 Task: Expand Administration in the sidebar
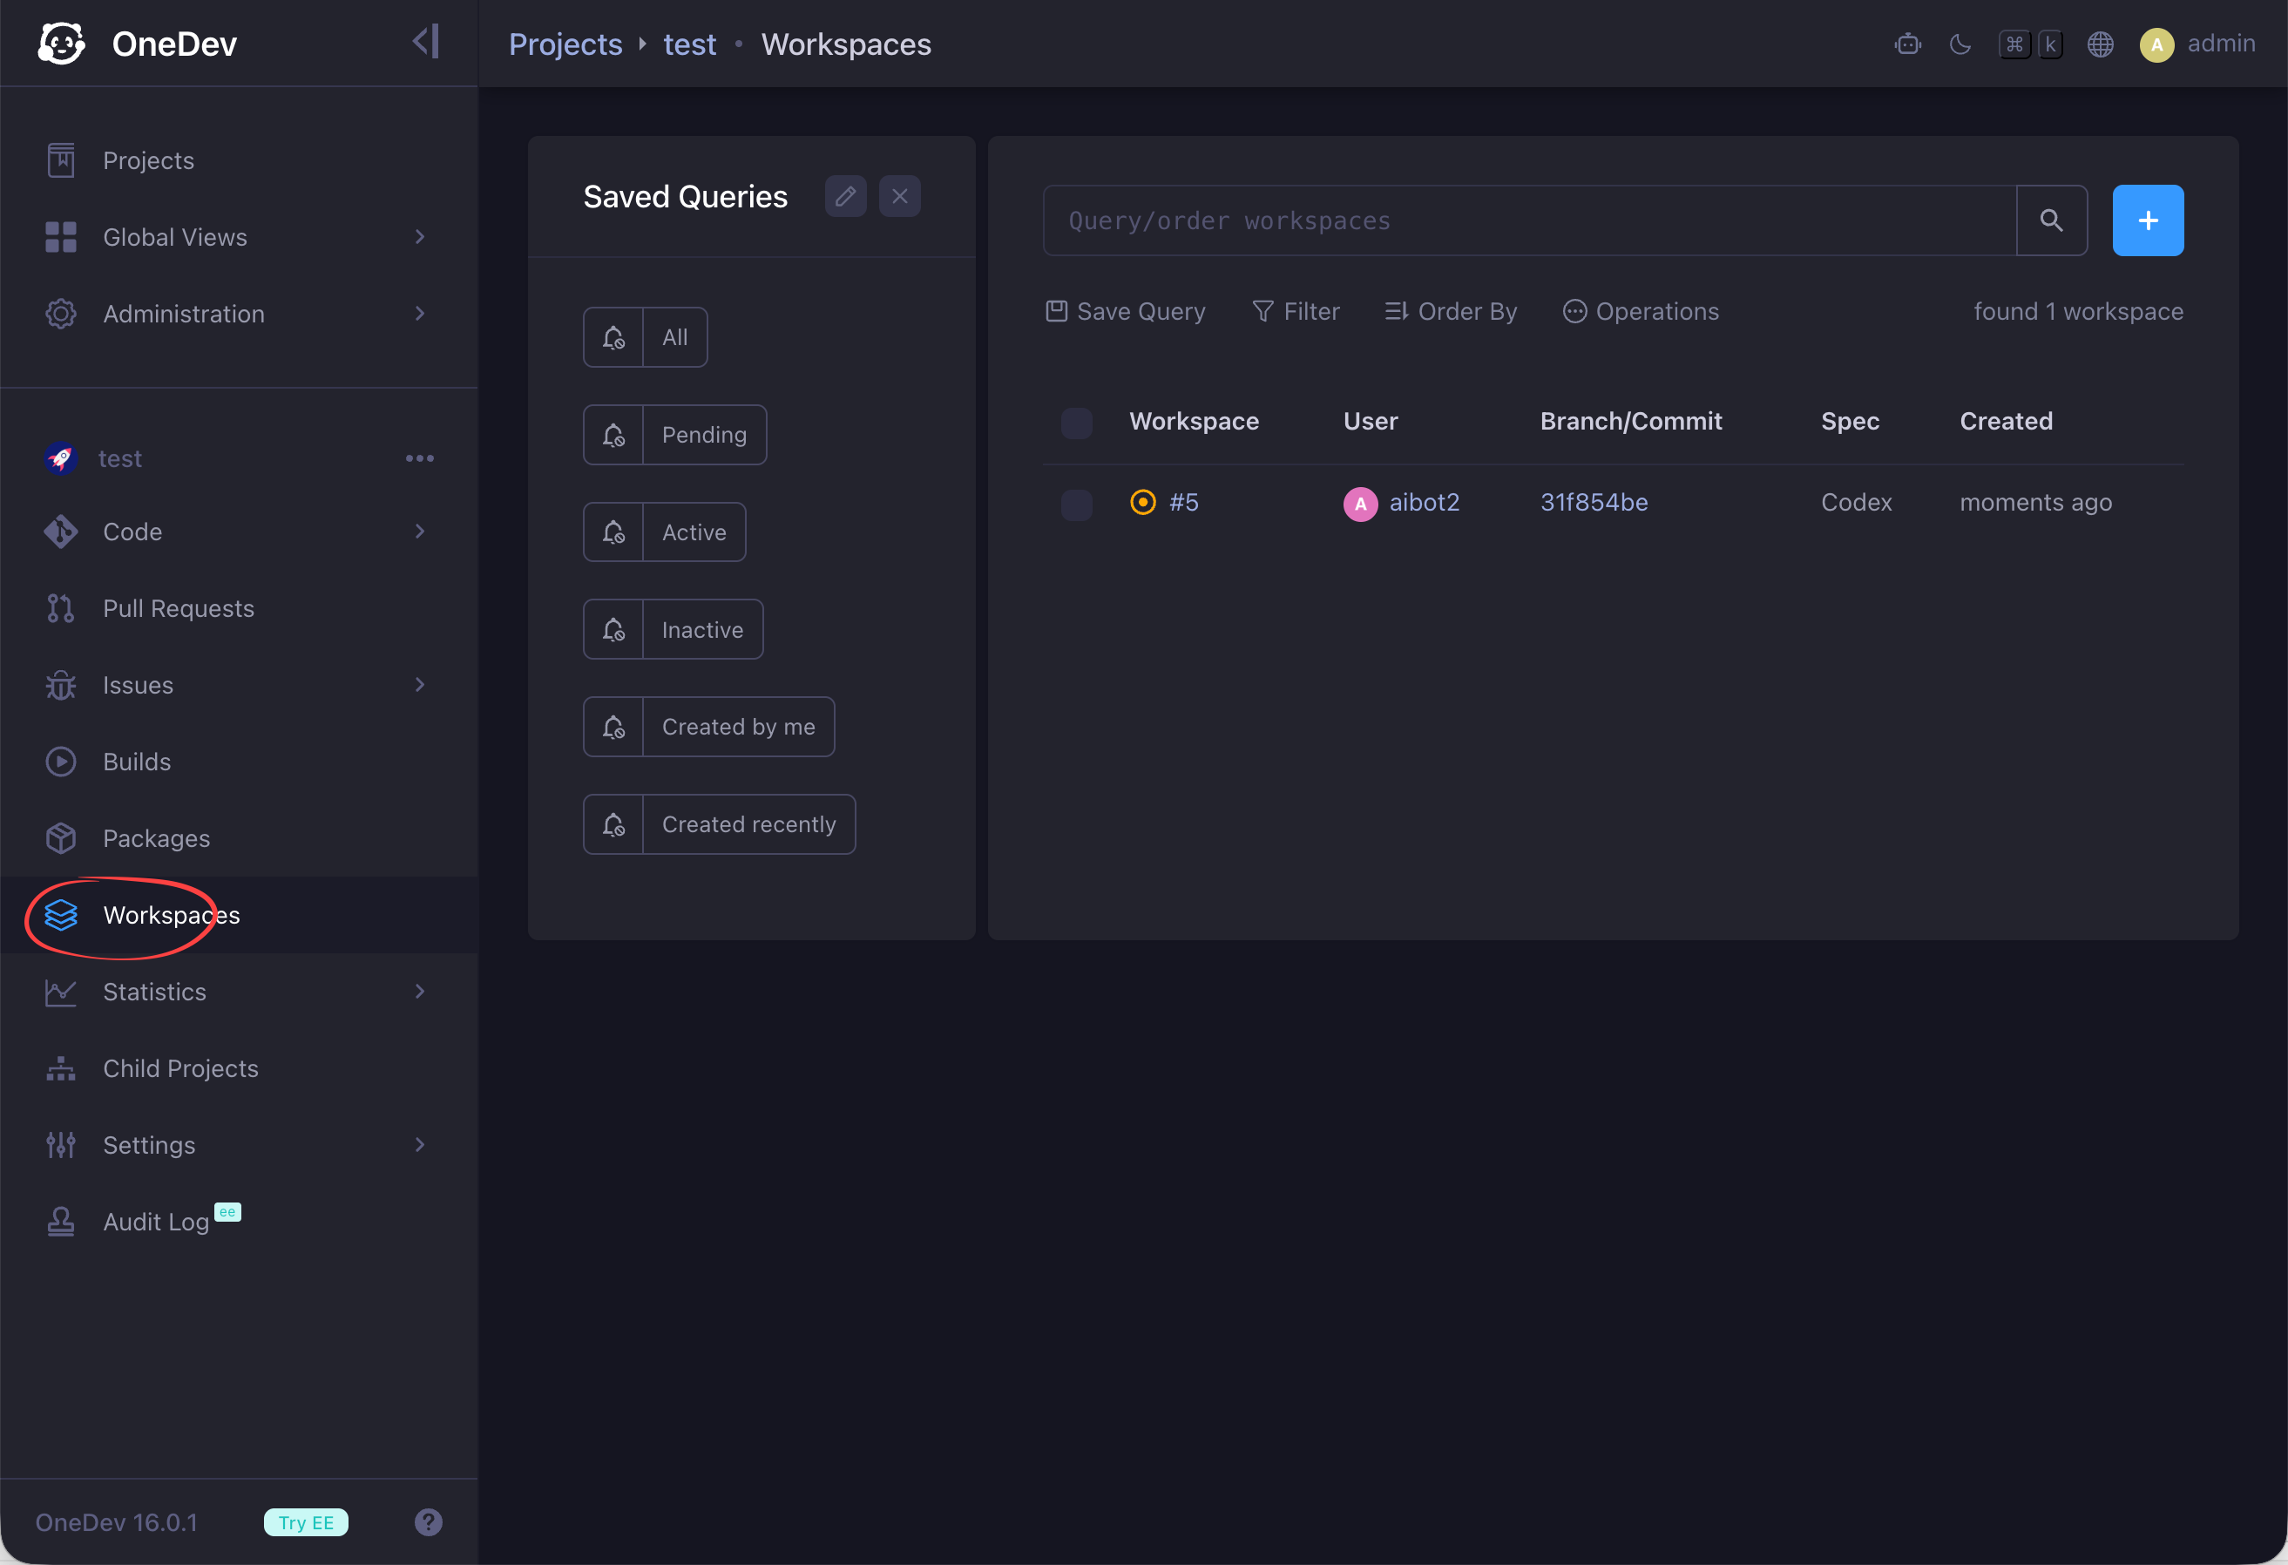tap(238, 315)
